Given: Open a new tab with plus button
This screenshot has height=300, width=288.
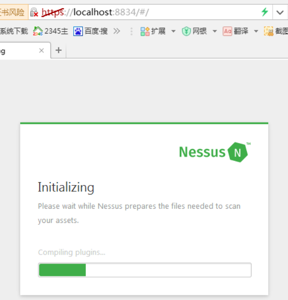Looking at the screenshot, I should pyautogui.click(x=59, y=50).
